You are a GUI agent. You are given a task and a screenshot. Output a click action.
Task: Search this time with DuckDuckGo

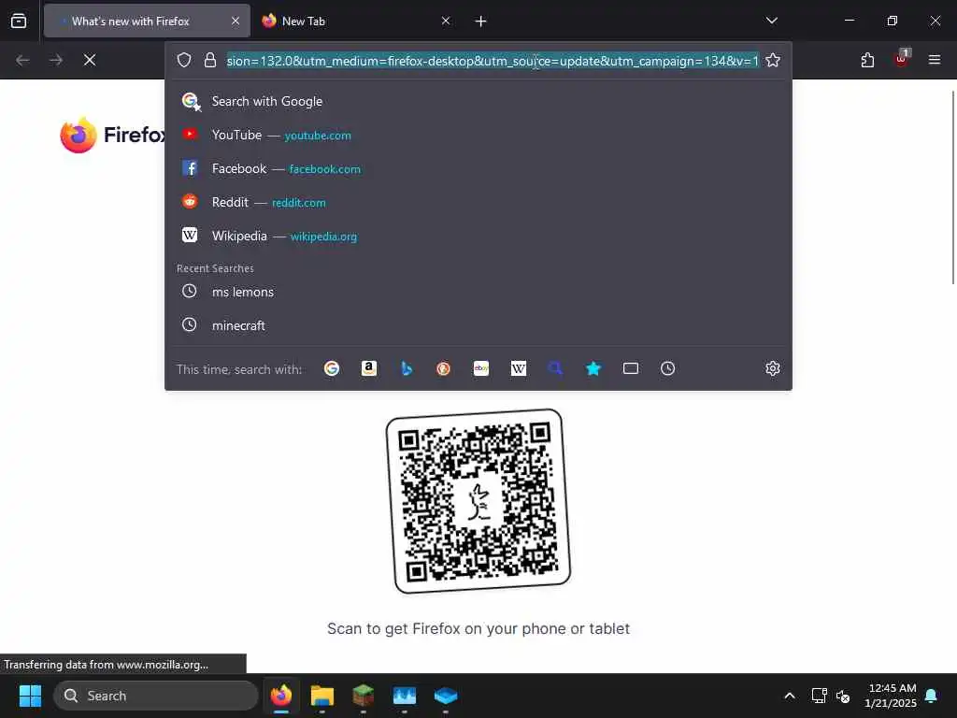[x=444, y=368]
